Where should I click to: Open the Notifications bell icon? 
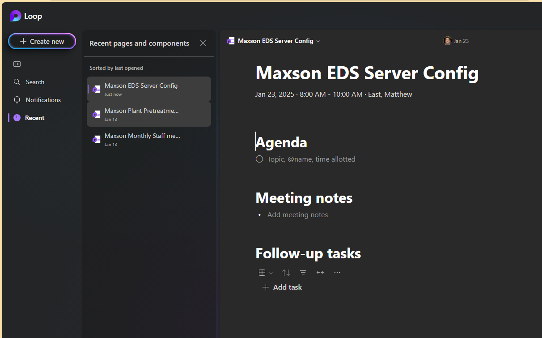pyautogui.click(x=17, y=100)
